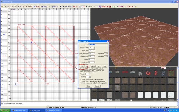Viewport: 179px width, 112px height.
Task: Open the Textures menu
Action: point(22,4)
